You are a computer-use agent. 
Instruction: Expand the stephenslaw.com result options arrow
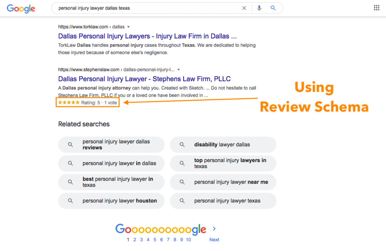coord(178,70)
